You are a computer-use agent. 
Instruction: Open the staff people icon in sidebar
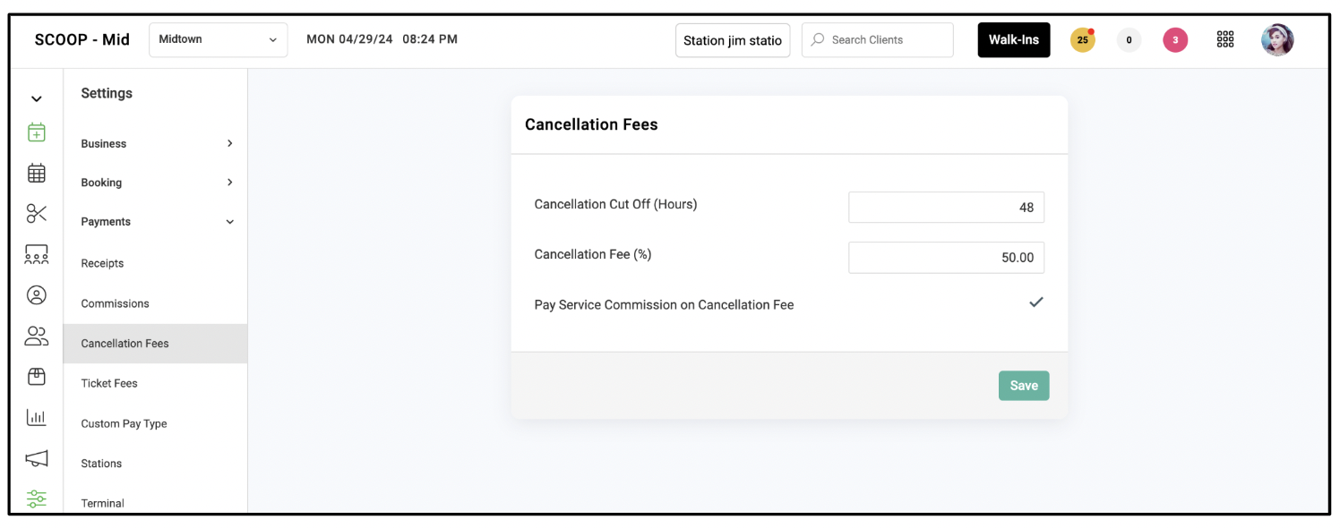pos(36,336)
